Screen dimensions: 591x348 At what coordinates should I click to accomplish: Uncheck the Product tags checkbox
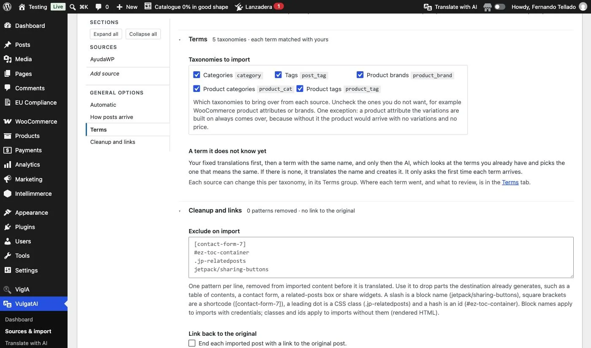click(300, 89)
